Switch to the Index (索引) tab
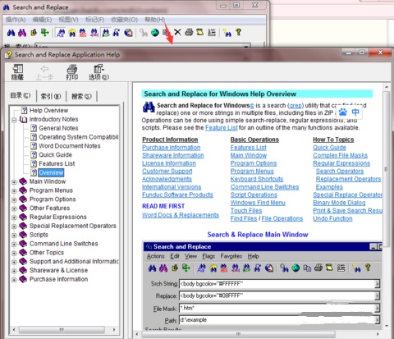Screen dimensions: 394x339 point(51,96)
